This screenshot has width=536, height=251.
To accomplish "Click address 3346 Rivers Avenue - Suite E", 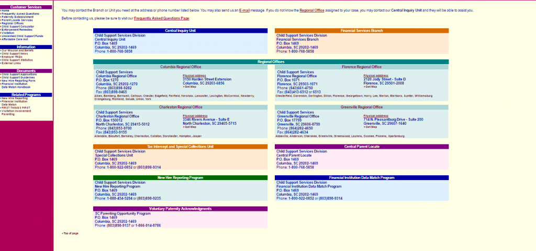I will pos(206,119).
